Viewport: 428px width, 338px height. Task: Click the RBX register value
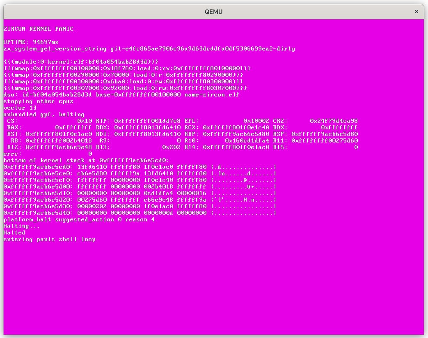click(x=147, y=127)
